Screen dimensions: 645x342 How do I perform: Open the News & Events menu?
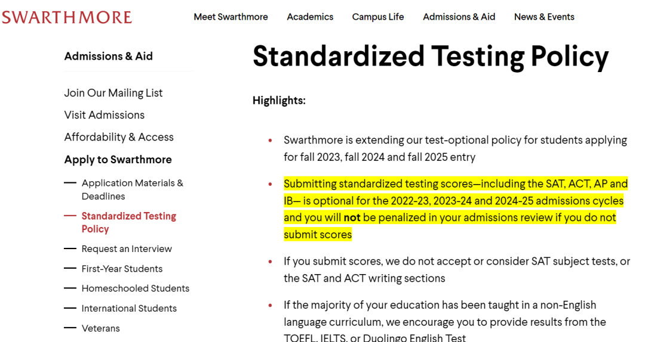click(x=544, y=17)
